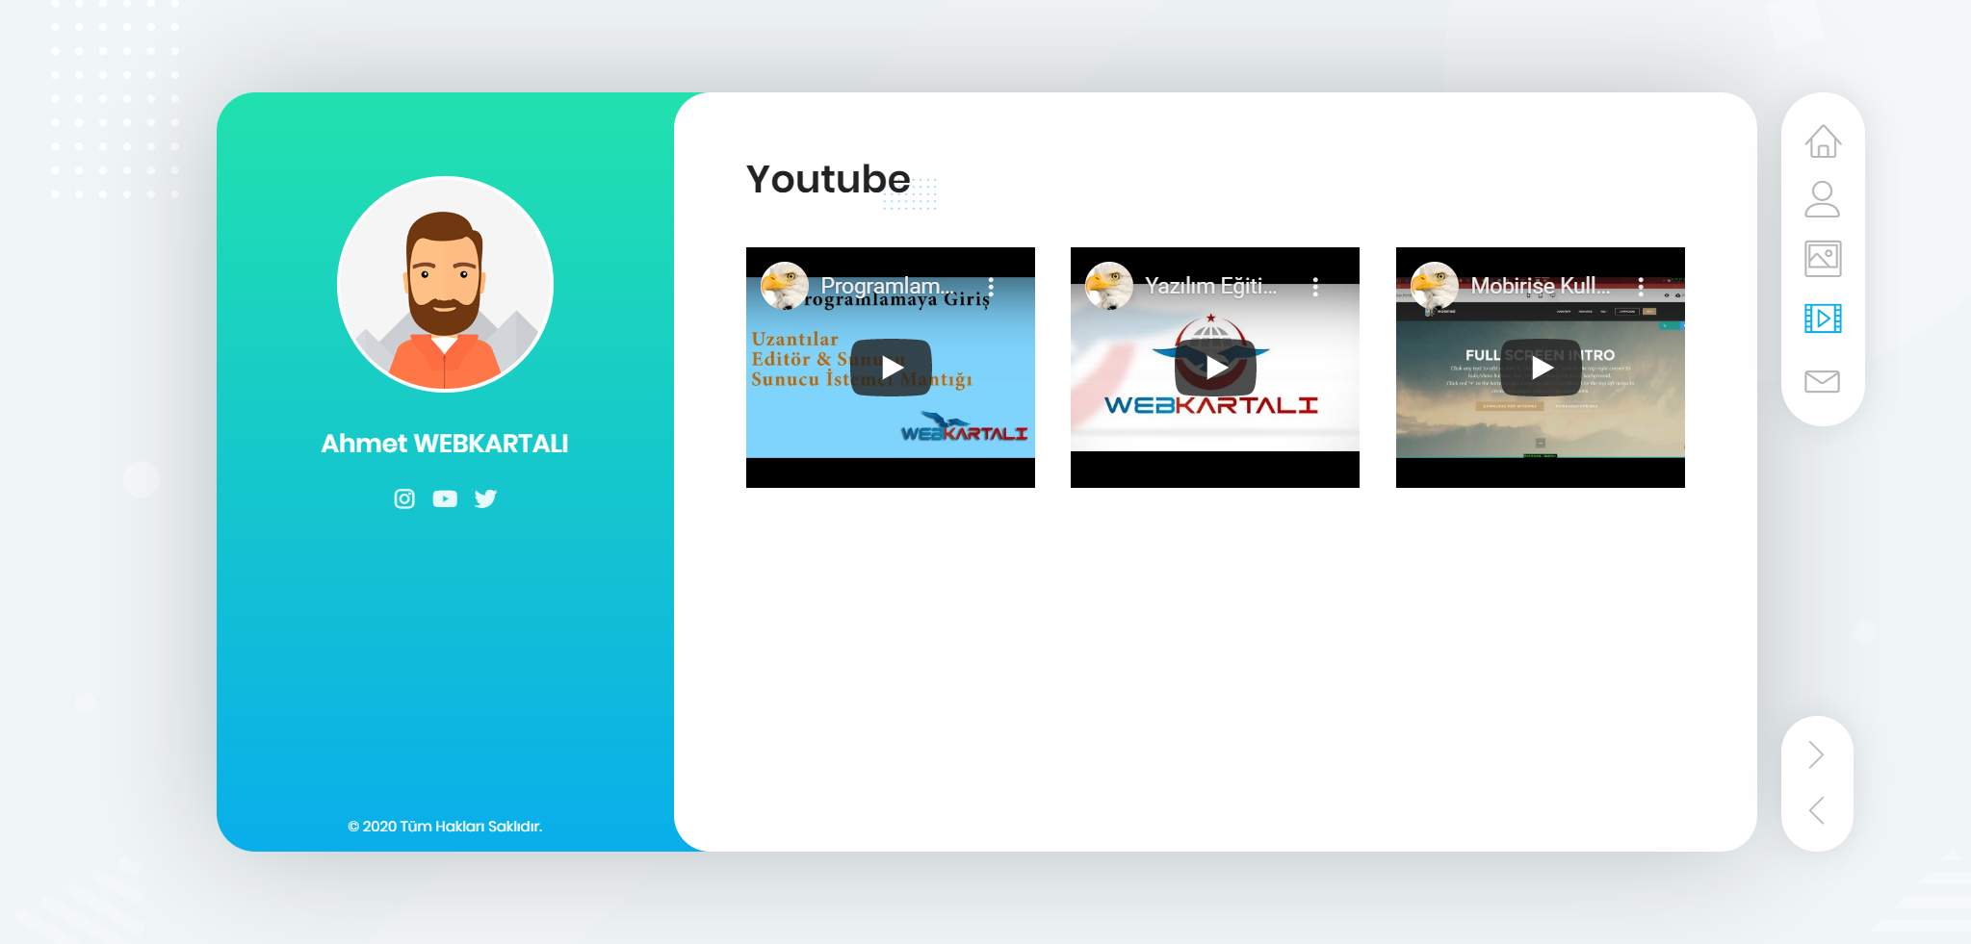Play the Yazılım Eğitimi video
This screenshot has width=1971, height=944.
(x=1215, y=368)
